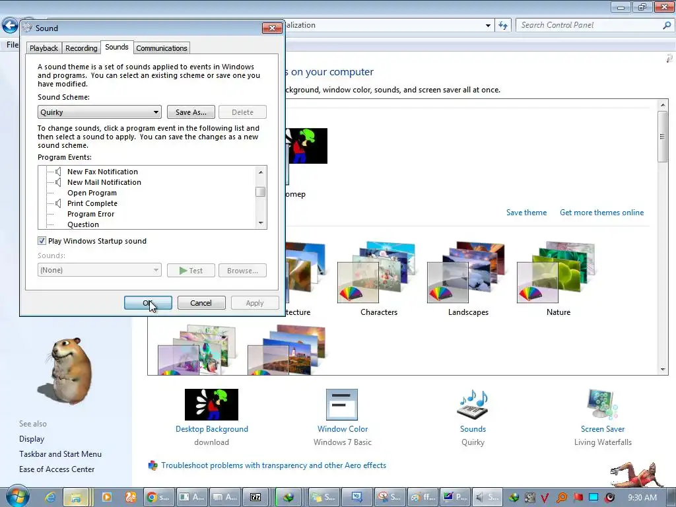Click the refresh button beside address bar
The height and width of the screenshot is (507, 676).
[502, 25]
